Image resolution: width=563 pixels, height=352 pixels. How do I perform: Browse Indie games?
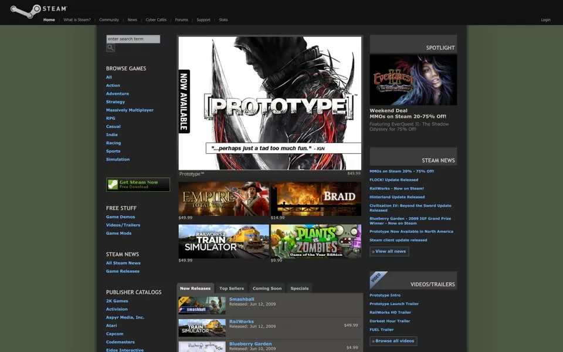pyautogui.click(x=111, y=135)
